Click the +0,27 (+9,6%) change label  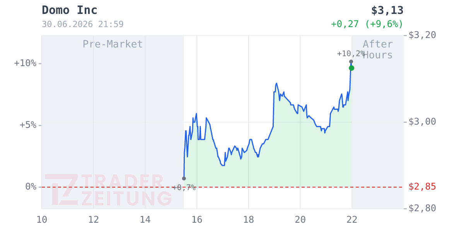(x=367, y=24)
